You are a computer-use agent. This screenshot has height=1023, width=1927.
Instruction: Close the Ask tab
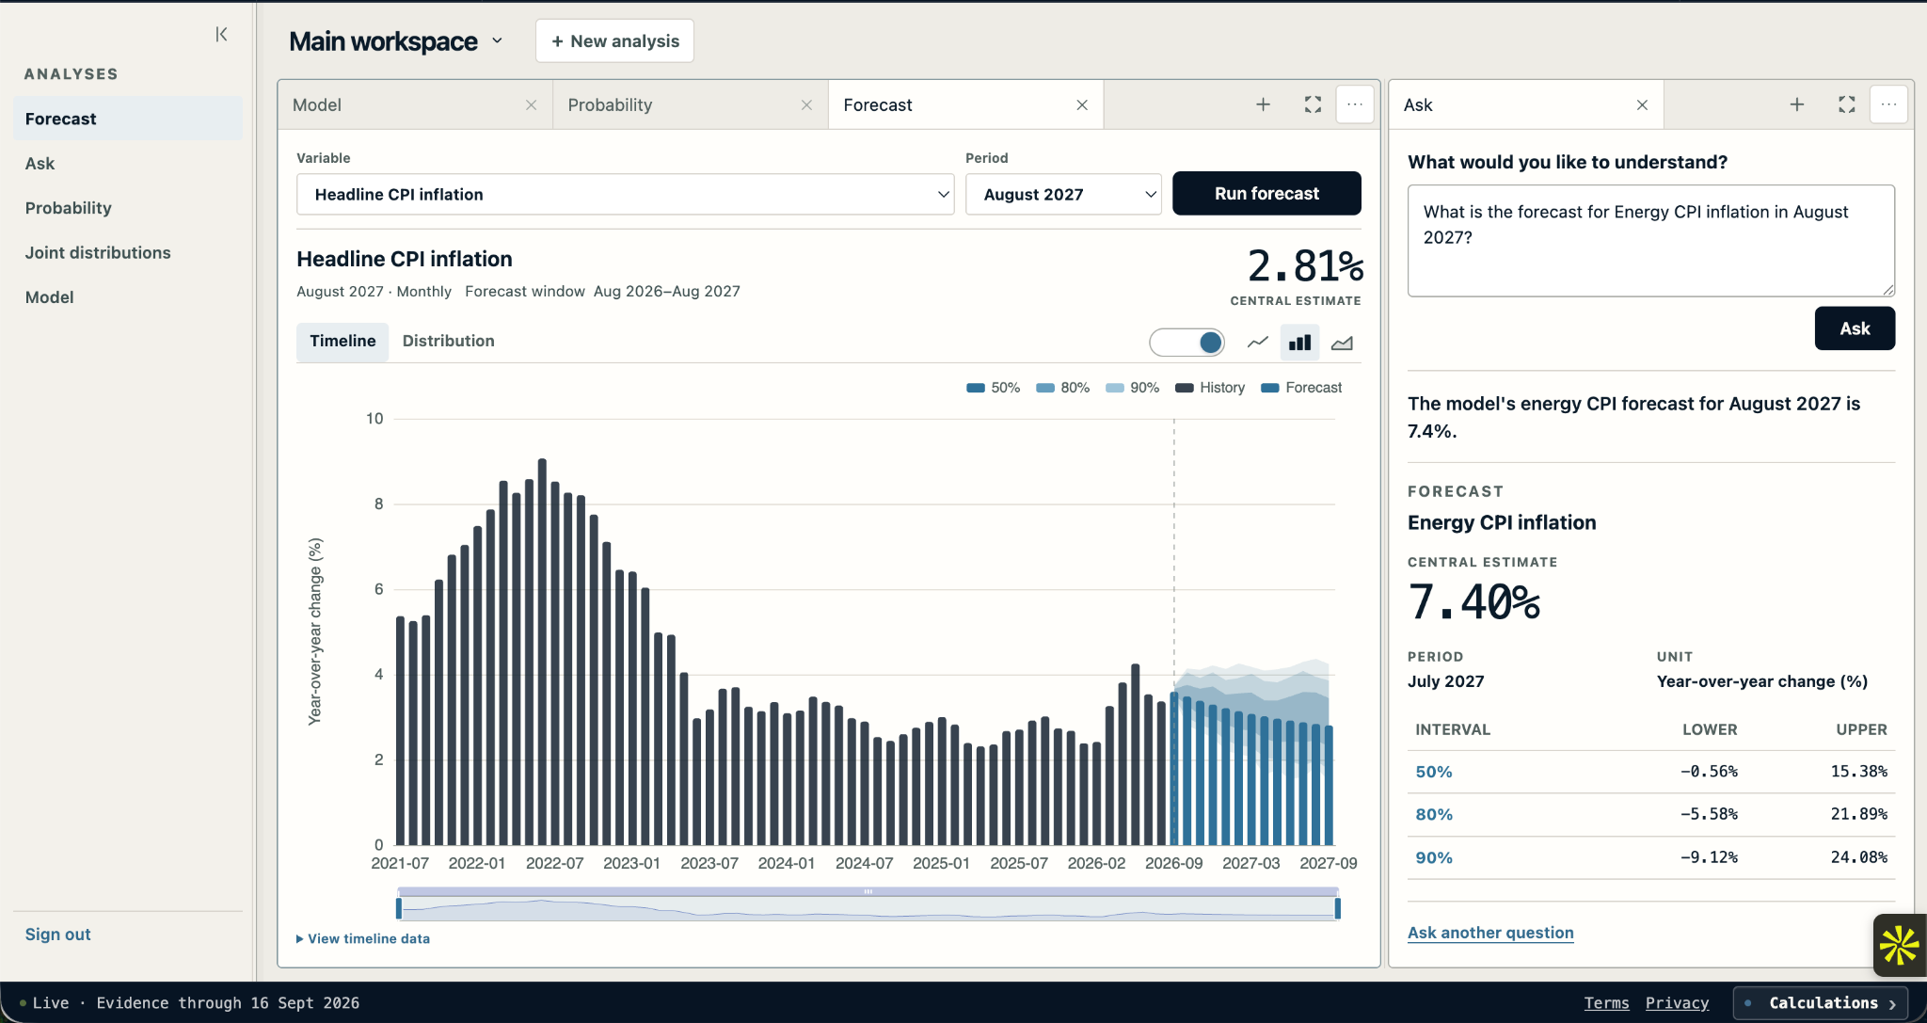(x=1642, y=105)
